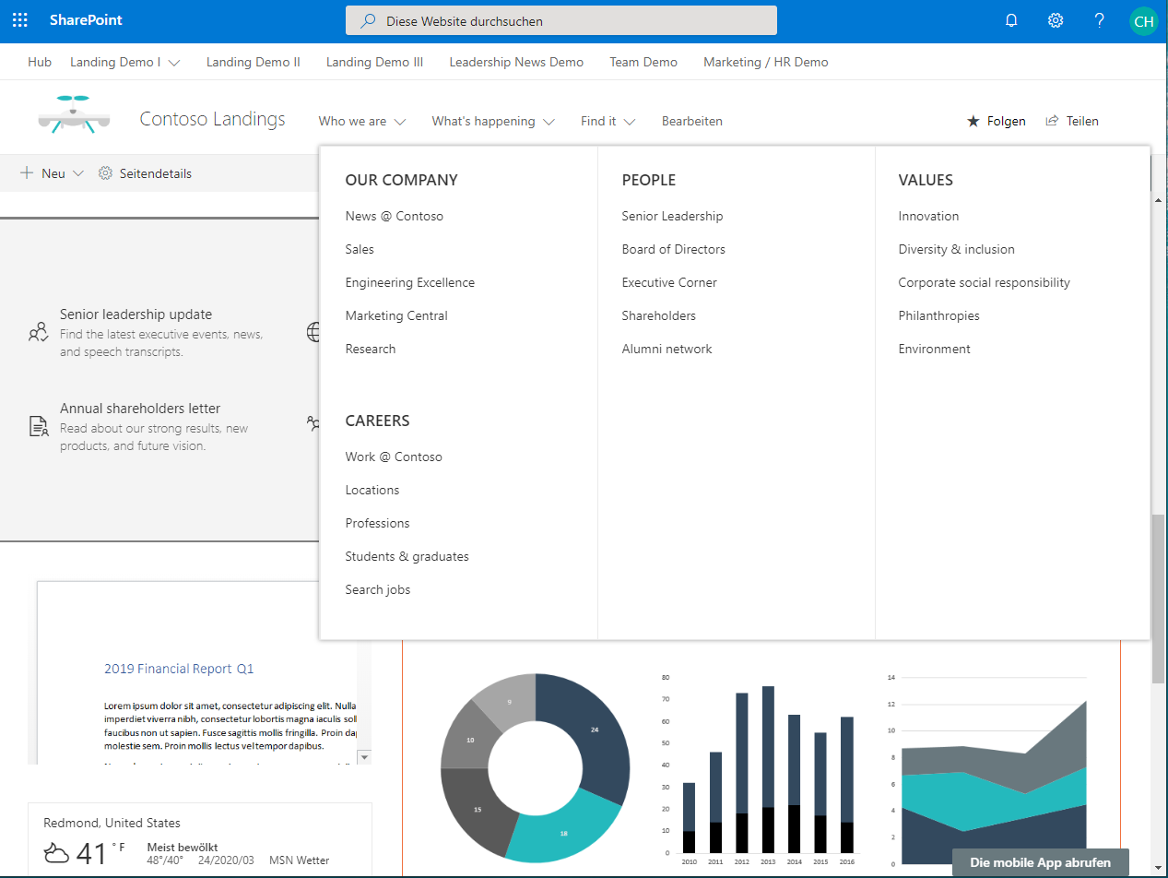Click the Bearbeiten navigation link
The width and height of the screenshot is (1168, 878).
[692, 121]
